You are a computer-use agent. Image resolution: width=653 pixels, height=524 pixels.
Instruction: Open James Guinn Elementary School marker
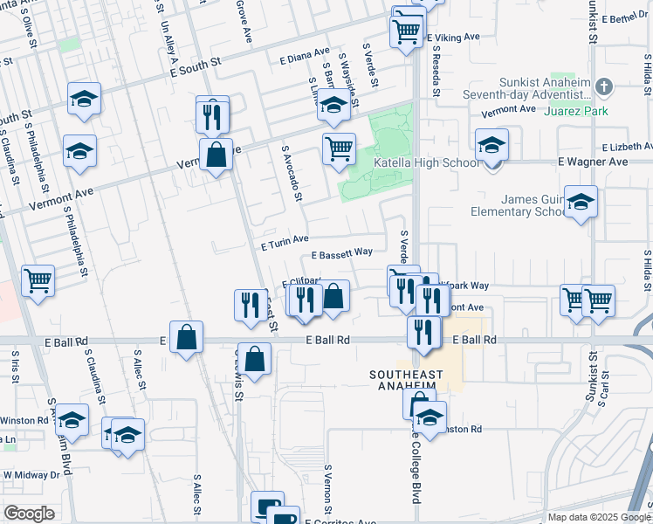[x=581, y=203]
